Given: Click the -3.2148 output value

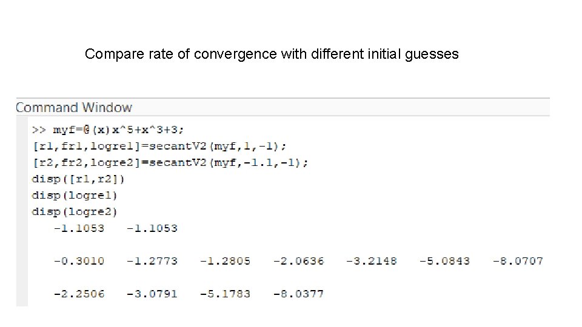Looking at the screenshot, I should 372,261.
